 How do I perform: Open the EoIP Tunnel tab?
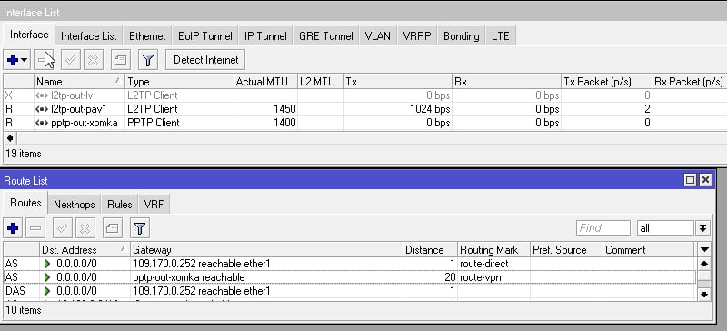(x=205, y=36)
